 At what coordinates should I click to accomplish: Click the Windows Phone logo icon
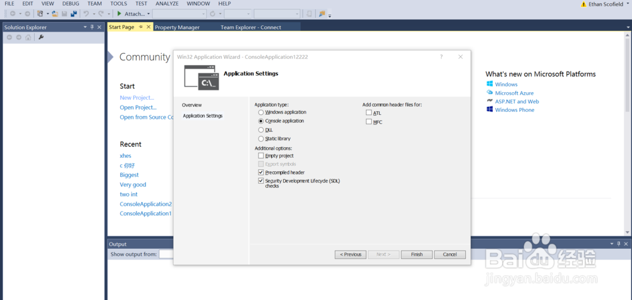click(490, 109)
